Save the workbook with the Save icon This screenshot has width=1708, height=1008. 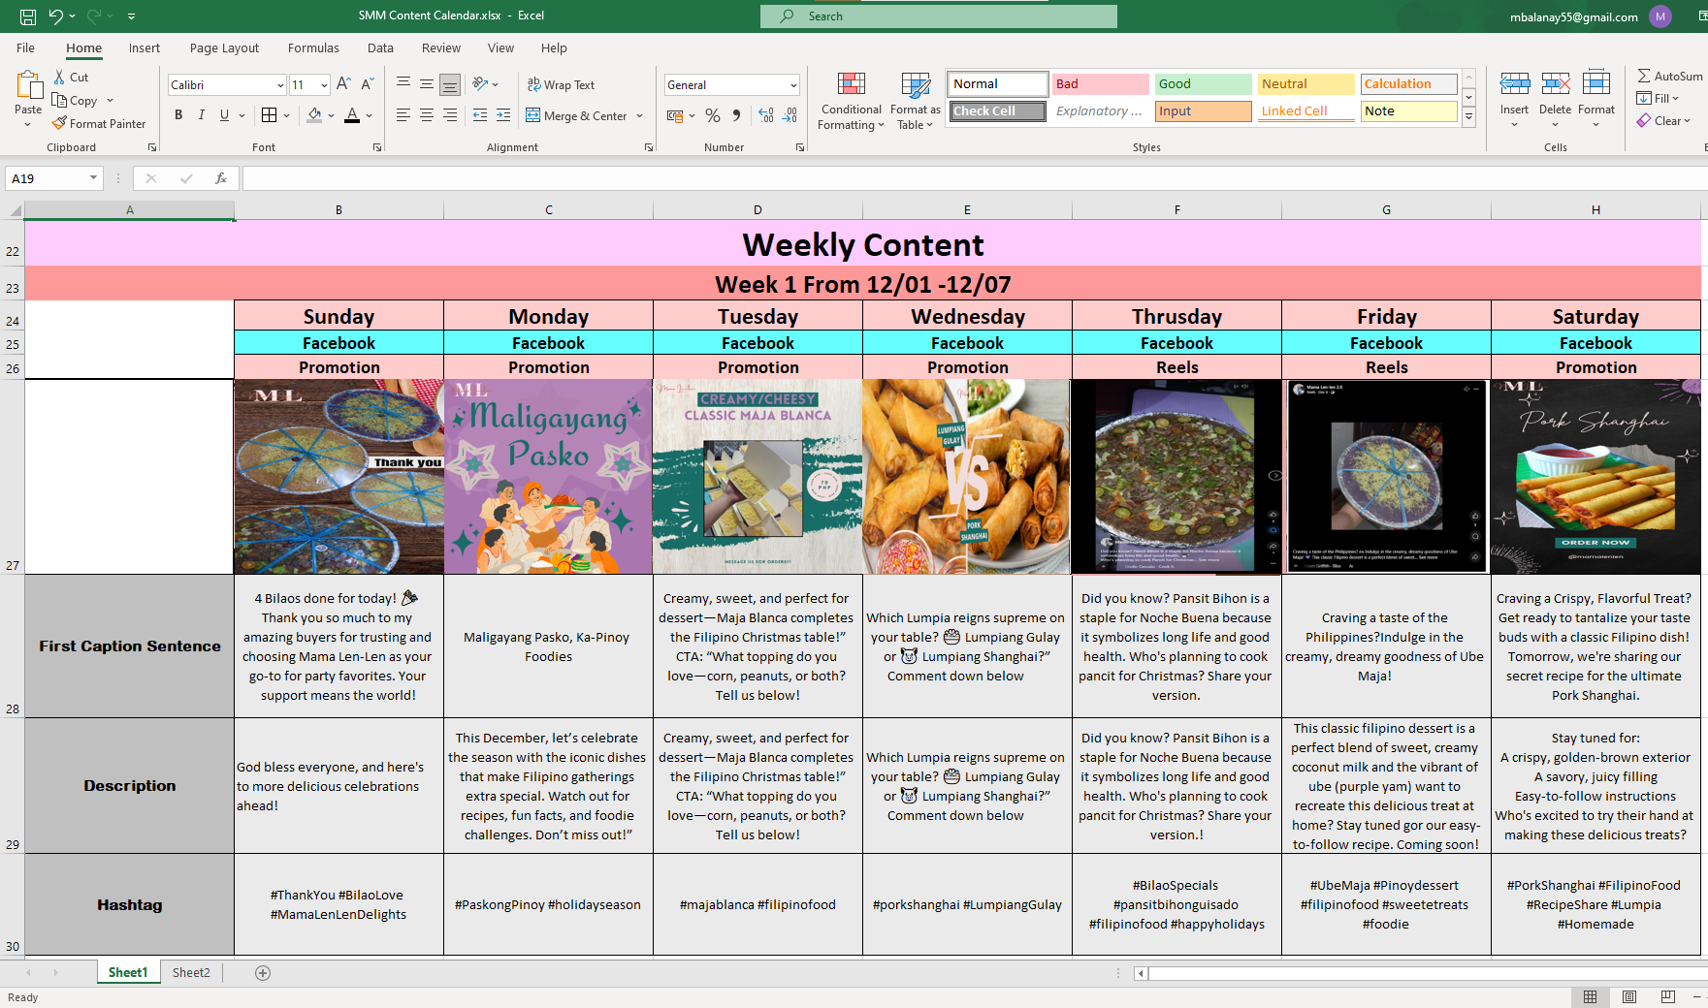pyautogui.click(x=28, y=16)
